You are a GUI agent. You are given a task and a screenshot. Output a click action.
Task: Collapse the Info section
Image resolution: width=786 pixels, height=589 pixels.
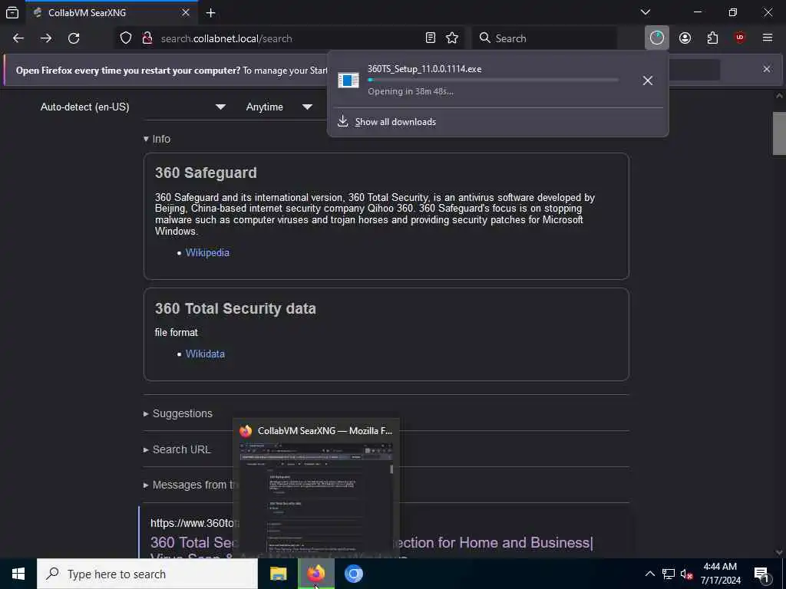click(x=157, y=139)
